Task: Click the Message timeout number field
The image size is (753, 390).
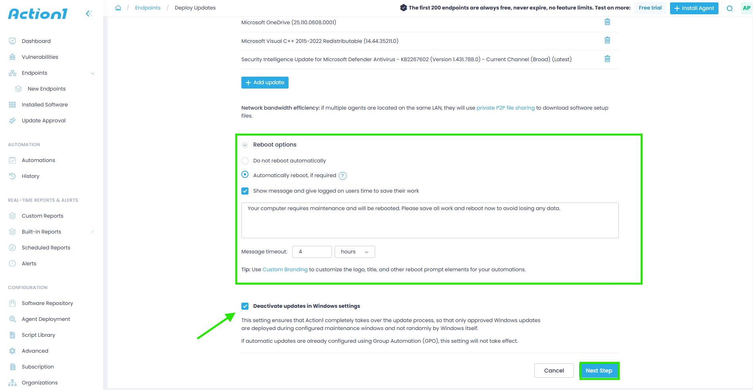Action: point(312,252)
